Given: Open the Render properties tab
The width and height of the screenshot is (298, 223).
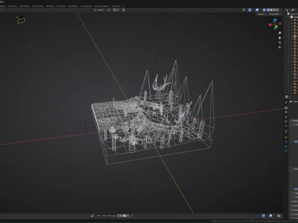Looking at the screenshot, I should (x=286, y=108).
